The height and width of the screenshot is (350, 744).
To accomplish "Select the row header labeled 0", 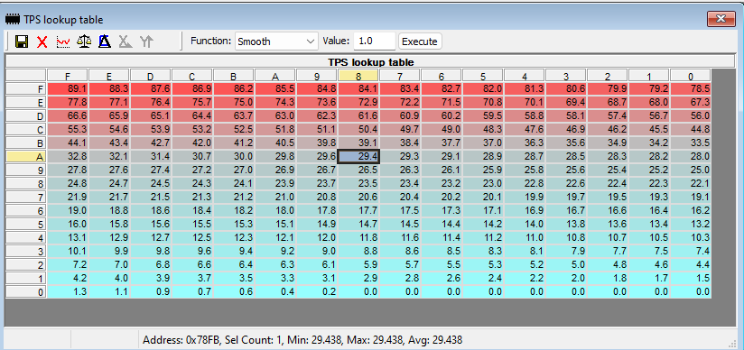I will (x=26, y=292).
